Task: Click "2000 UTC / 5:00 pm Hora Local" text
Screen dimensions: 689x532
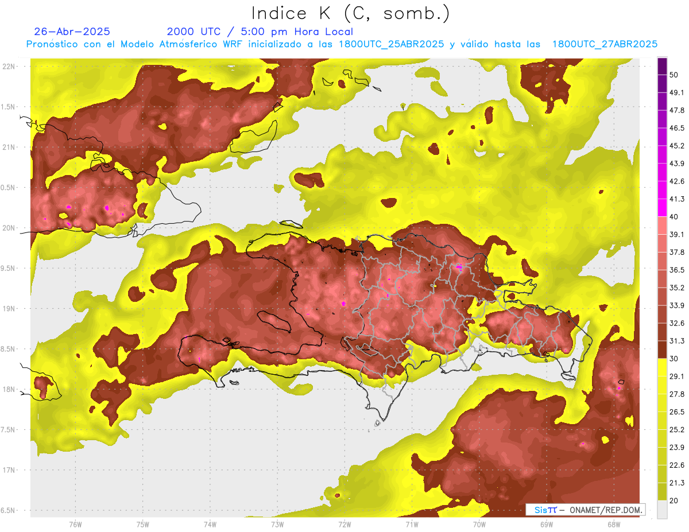Action: pyautogui.click(x=260, y=32)
